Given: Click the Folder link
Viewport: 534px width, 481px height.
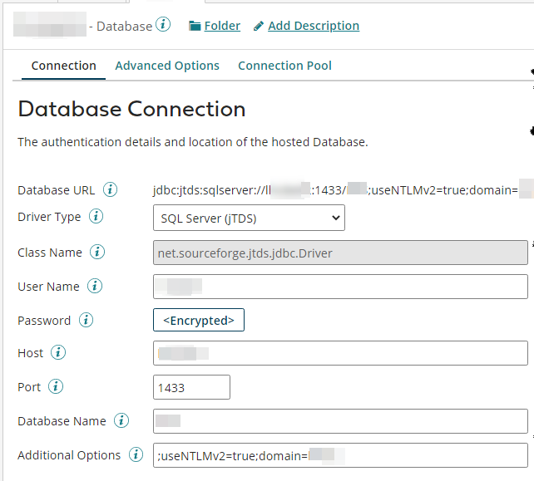Looking at the screenshot, I should pyautogui.click(x=215, y=26).
